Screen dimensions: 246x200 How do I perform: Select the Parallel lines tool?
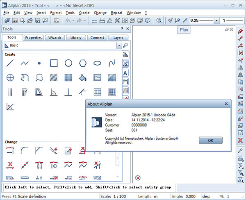(10, 92)
